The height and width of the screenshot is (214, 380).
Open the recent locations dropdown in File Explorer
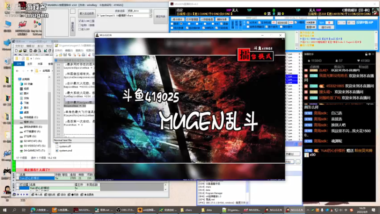coord(27,71)
